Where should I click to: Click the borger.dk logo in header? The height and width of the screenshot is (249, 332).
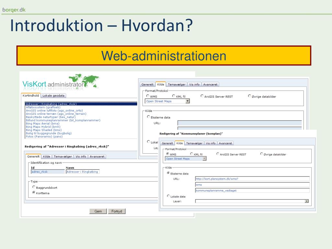(x=14, y=9)
